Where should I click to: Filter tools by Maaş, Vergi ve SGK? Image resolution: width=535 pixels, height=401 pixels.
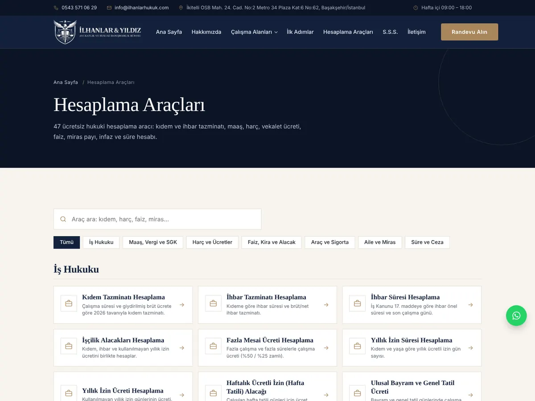point(153,242)
